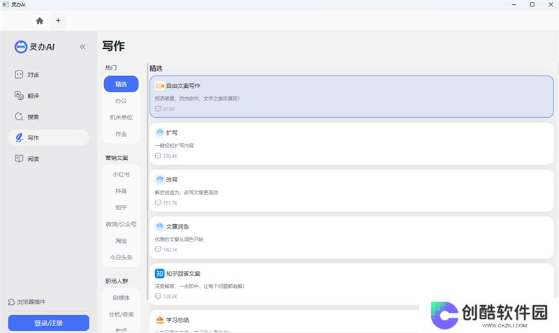Open the 文章润色 card
The width and height of the screenshot is (559, 333).
tap(351, 237)
